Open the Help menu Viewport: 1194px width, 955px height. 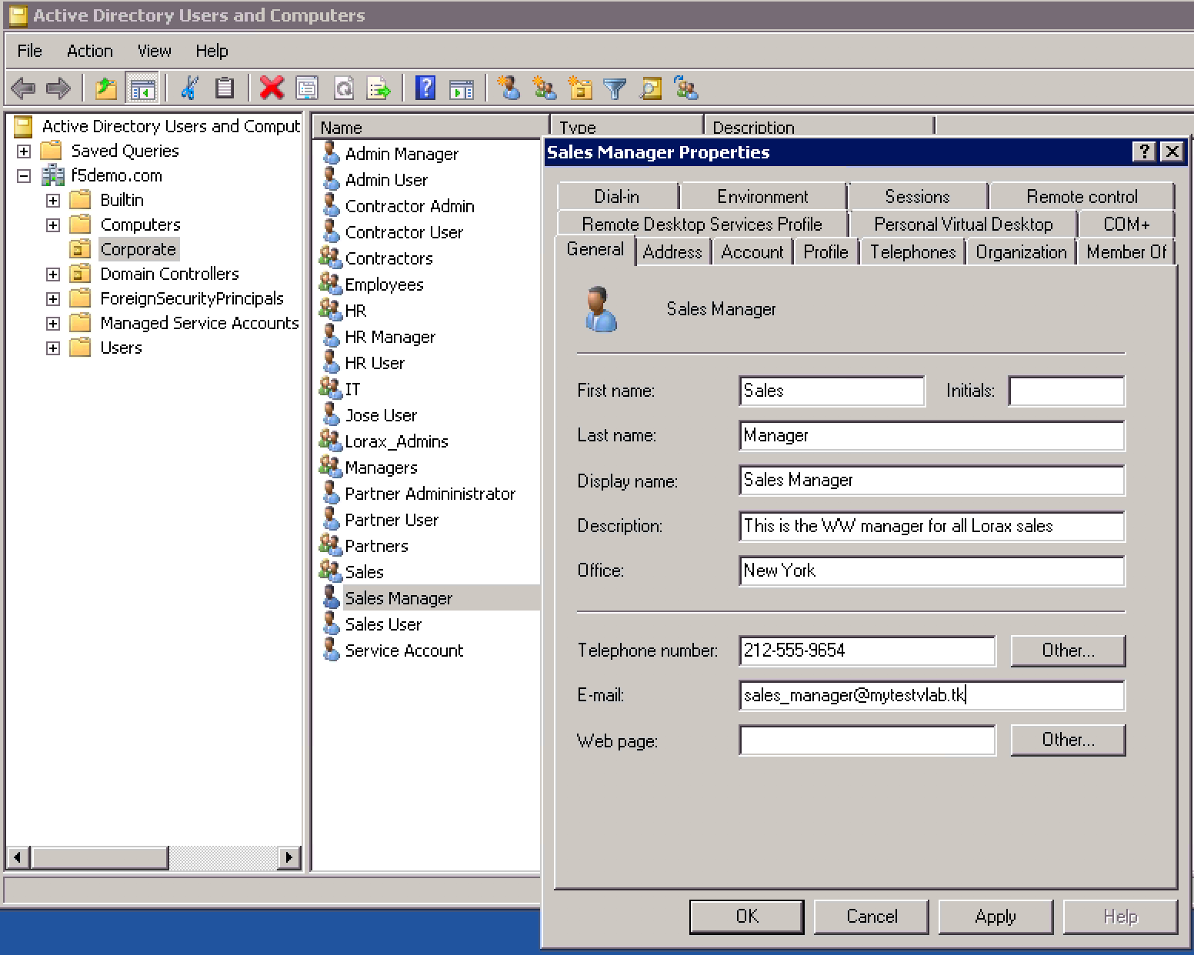[212, 51]
